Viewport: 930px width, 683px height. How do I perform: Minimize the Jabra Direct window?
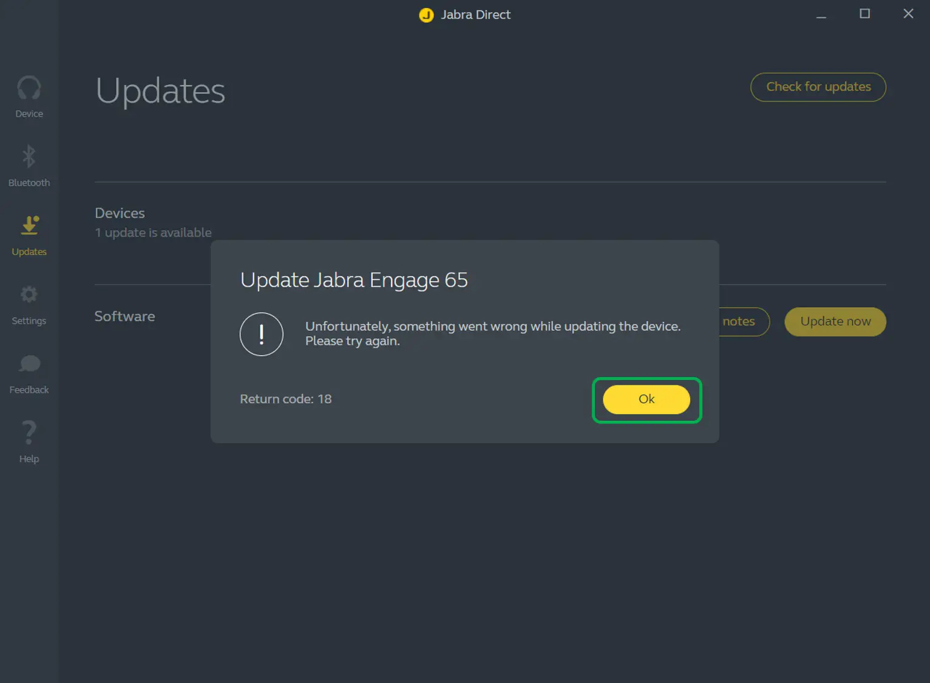(x=821, y=14)
